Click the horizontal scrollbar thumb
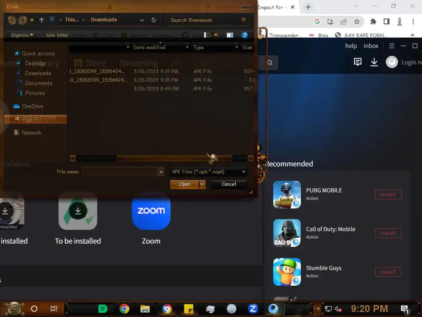422x317 pixels. point(174,158)
